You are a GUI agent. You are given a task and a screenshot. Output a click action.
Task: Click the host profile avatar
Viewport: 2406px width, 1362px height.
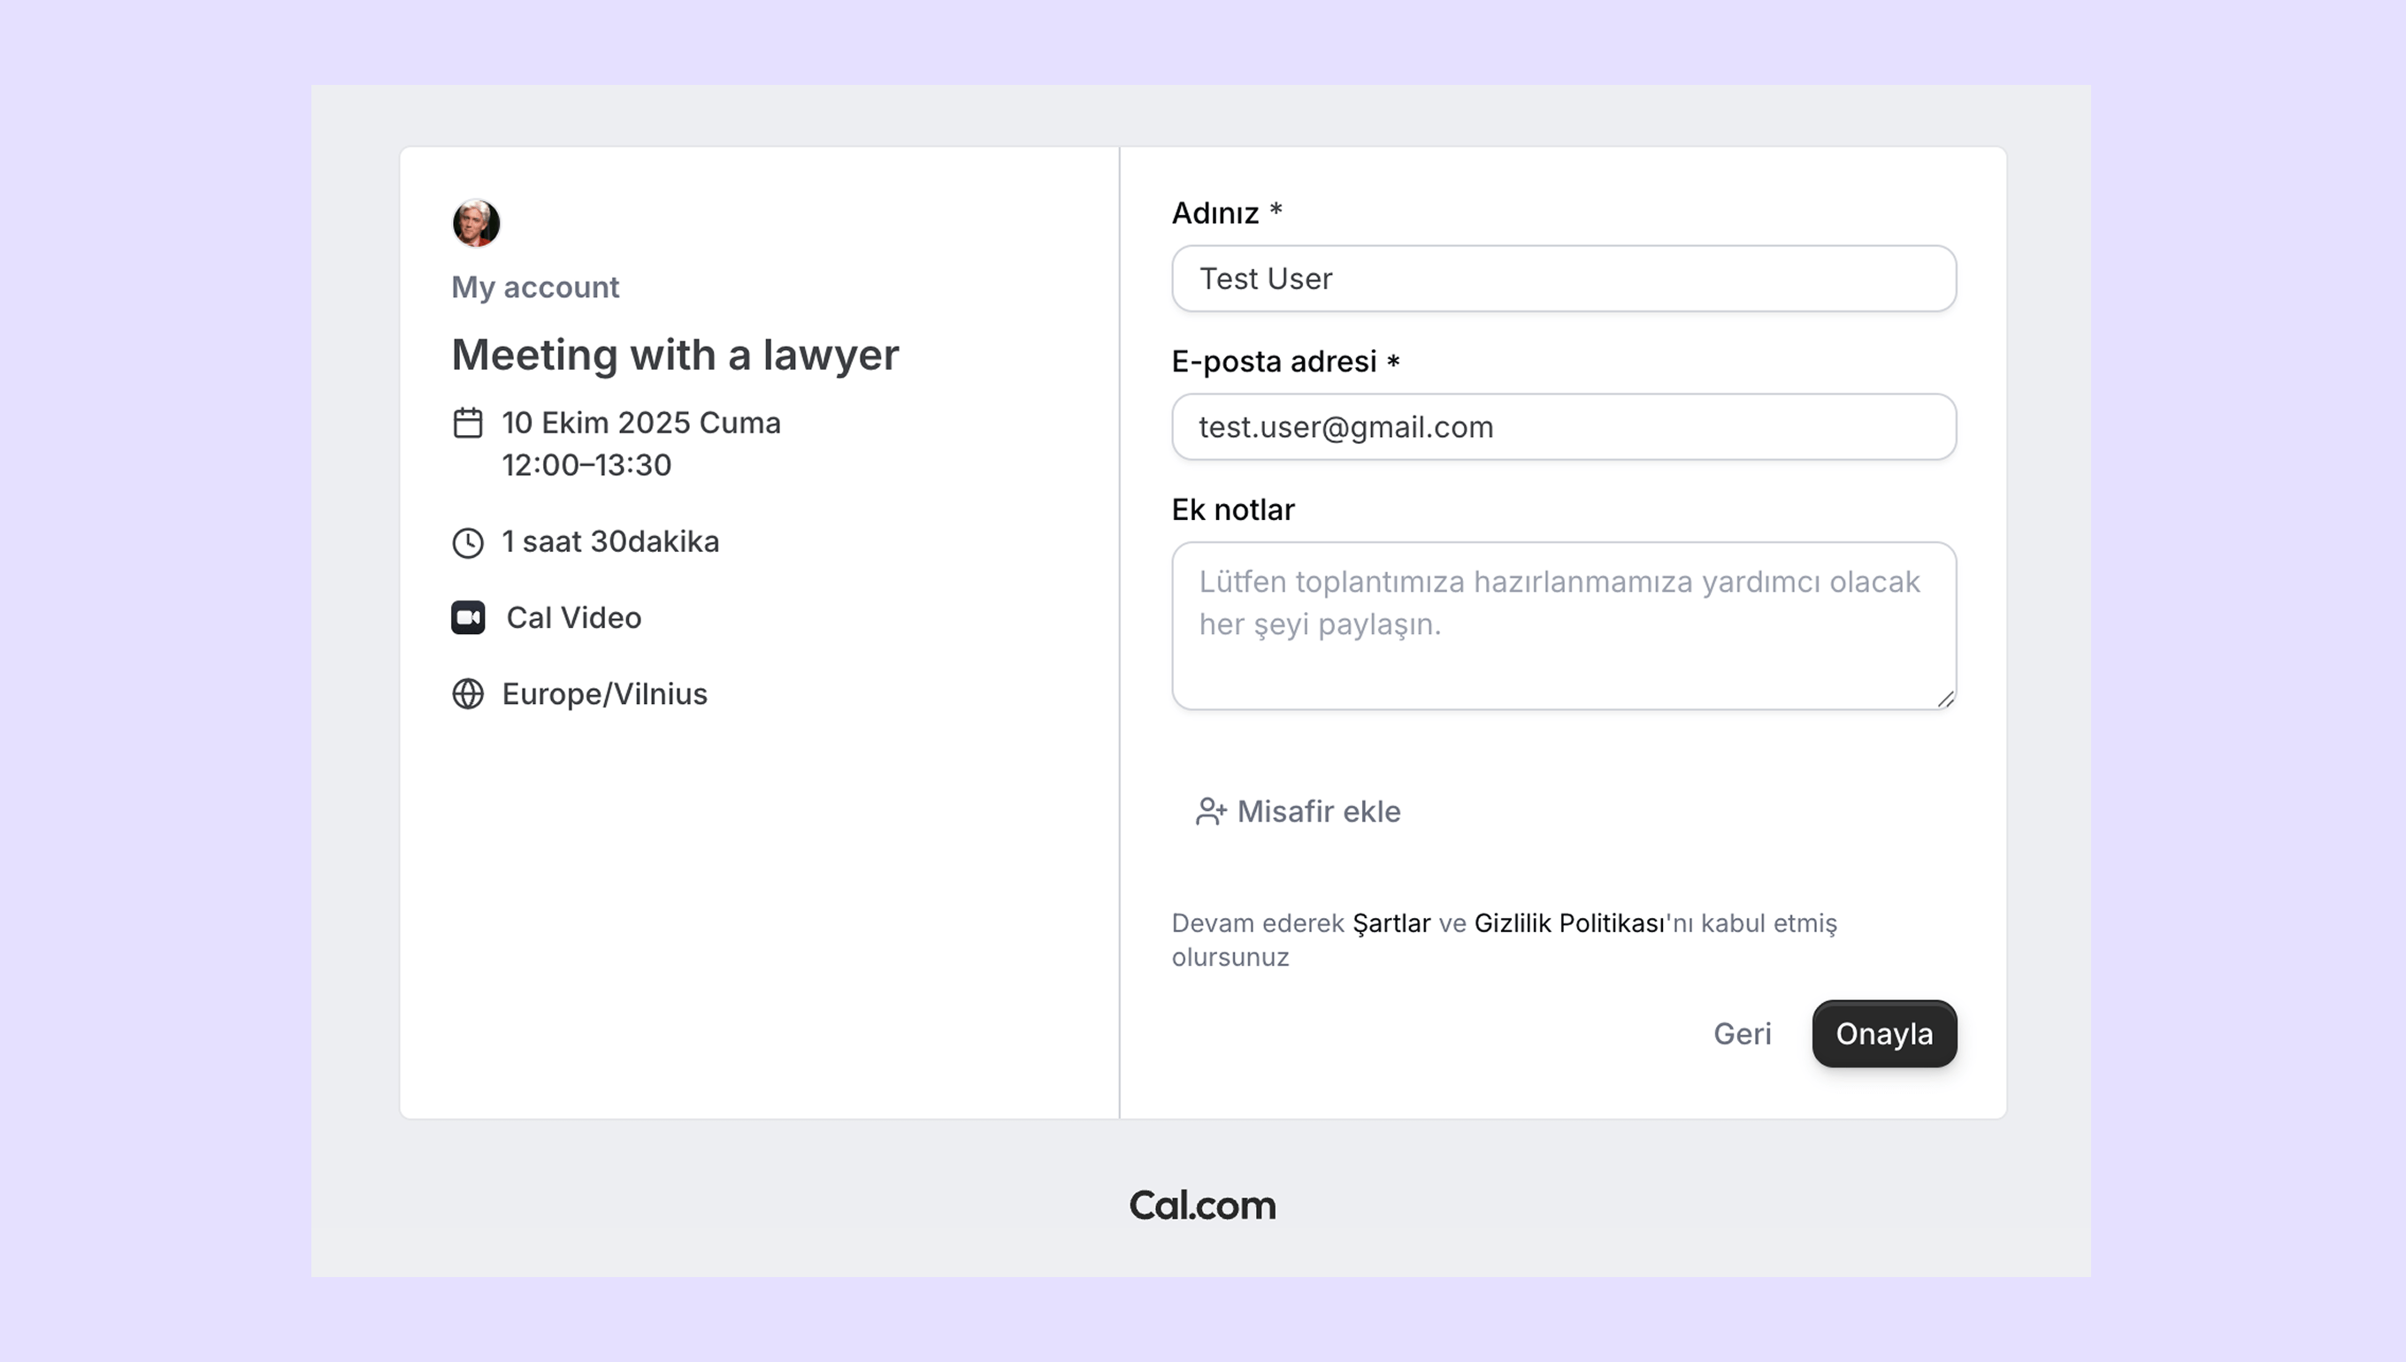[476, 224]
